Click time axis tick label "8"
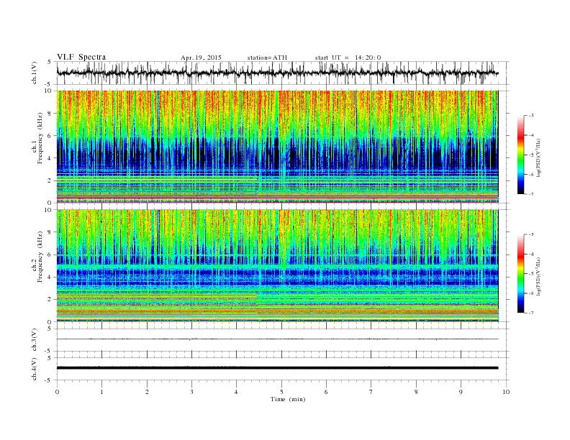The width and height of the screenshot is (570, 440). click(416, 392)
